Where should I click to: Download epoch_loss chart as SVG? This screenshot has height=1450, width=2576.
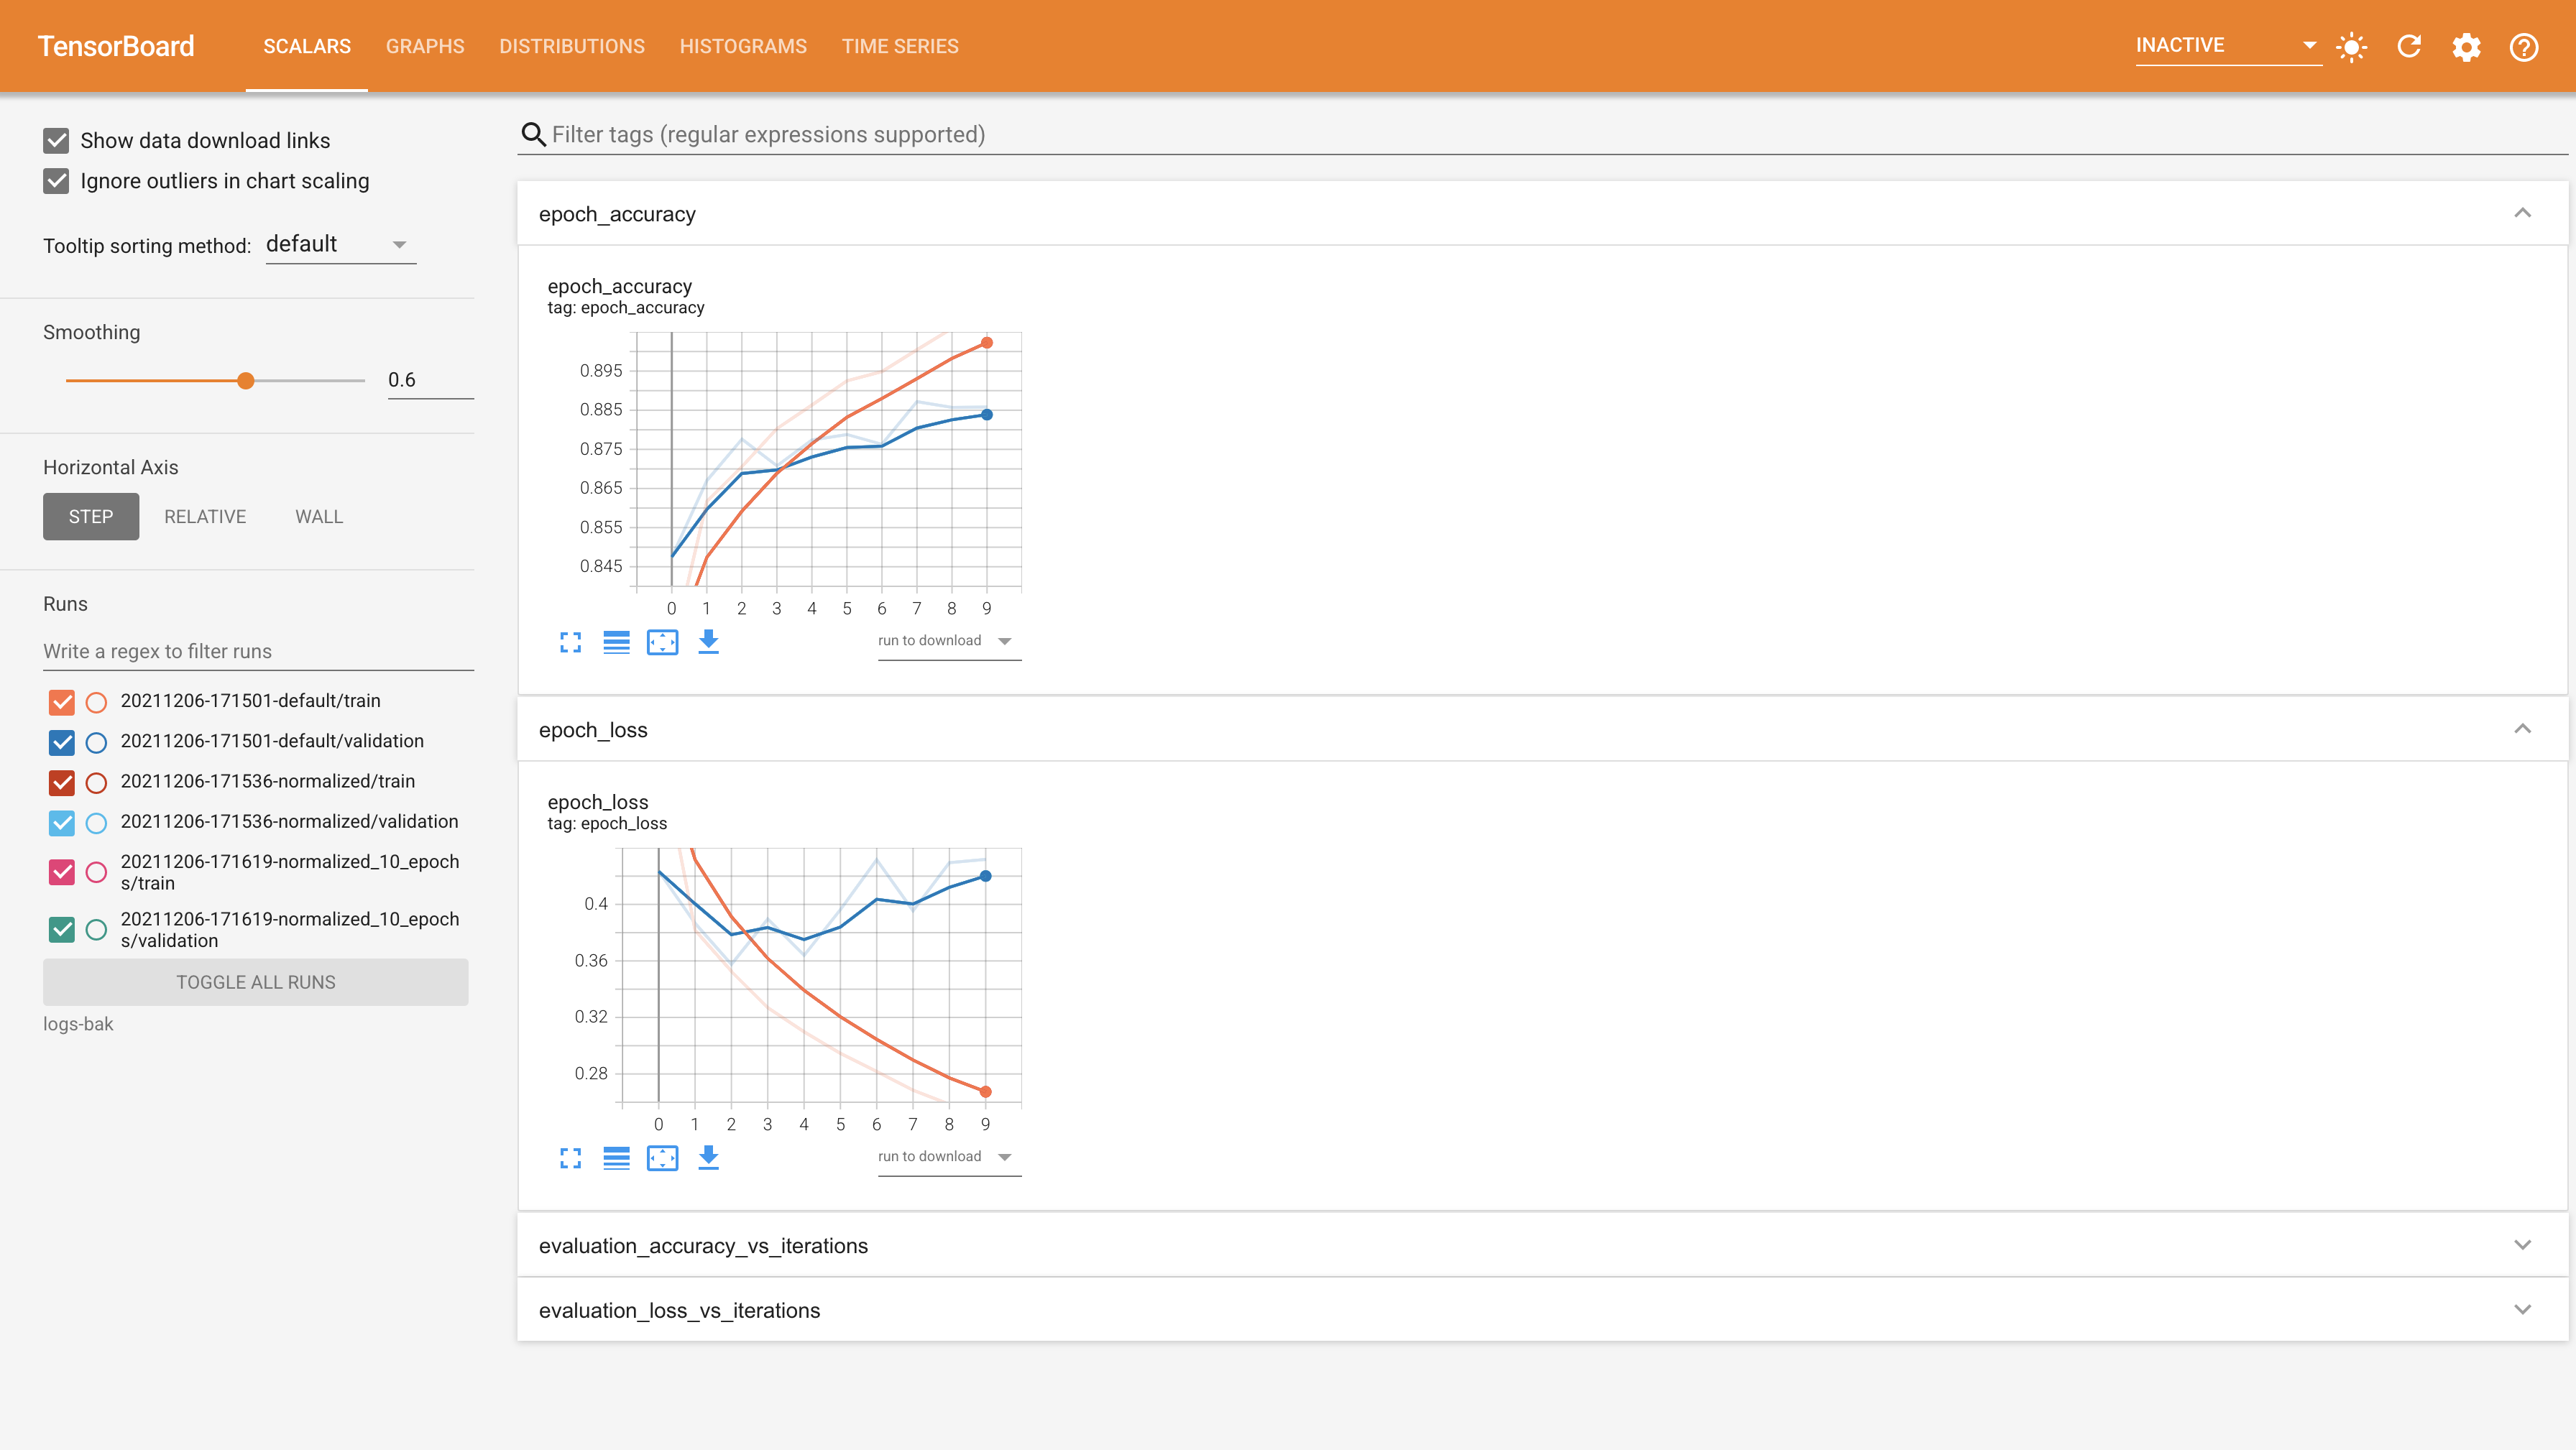tap(708, 1158)
